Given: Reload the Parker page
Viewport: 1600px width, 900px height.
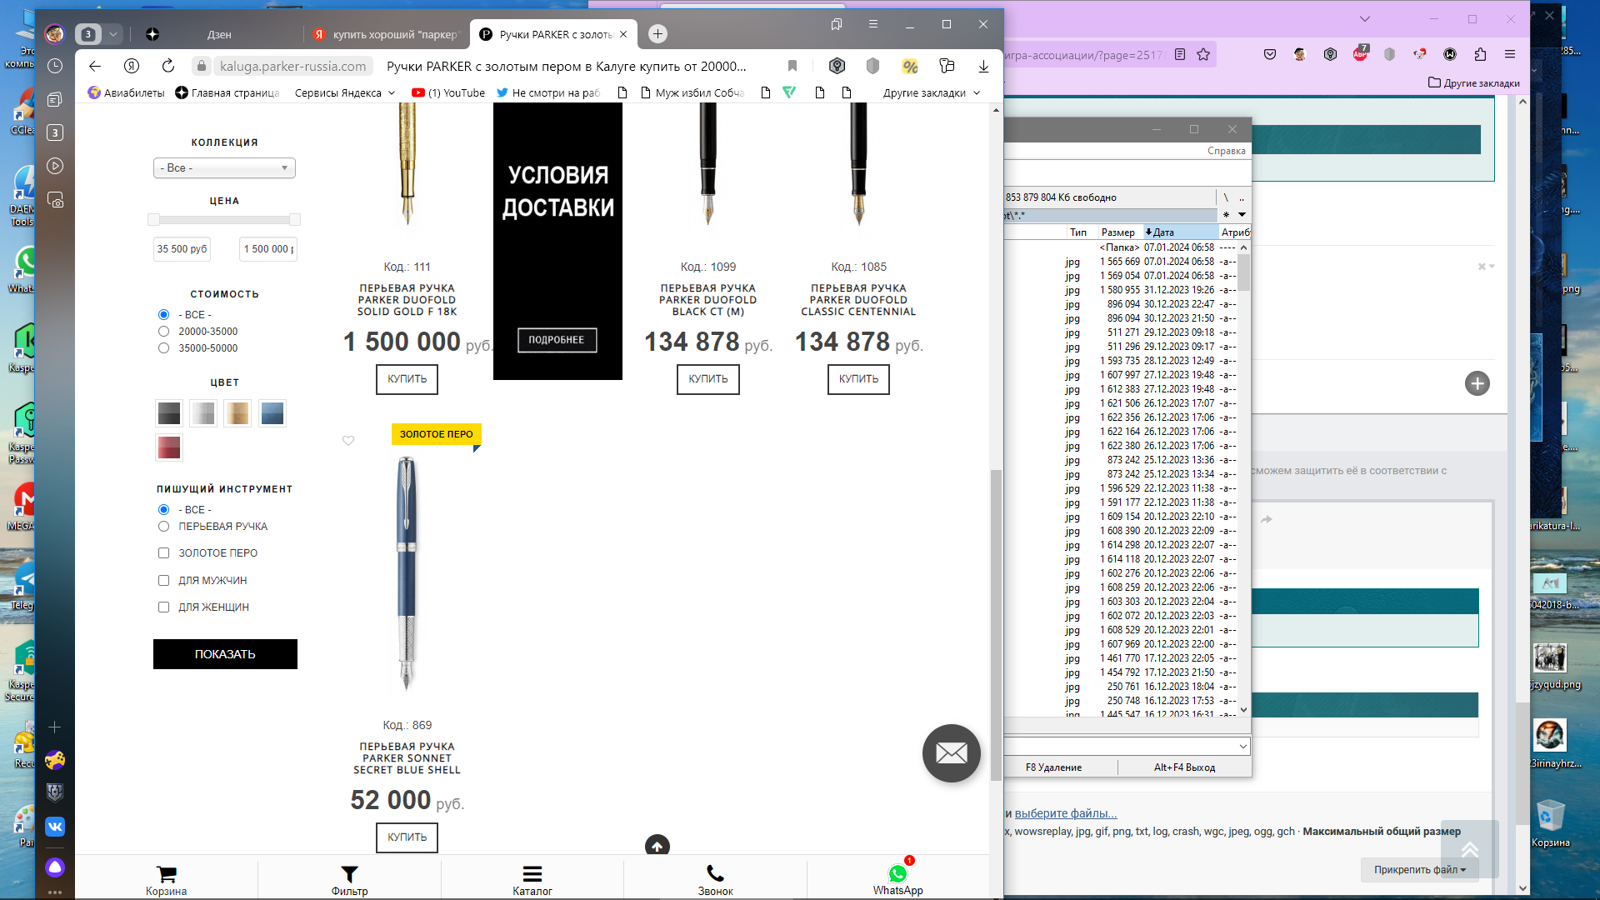Looking at the screenshot, I should (x=168, y=66).
